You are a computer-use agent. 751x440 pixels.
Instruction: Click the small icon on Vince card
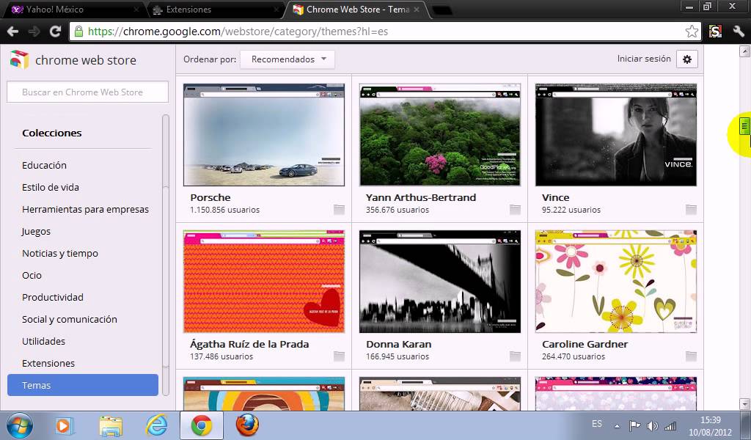click(691, 209)
